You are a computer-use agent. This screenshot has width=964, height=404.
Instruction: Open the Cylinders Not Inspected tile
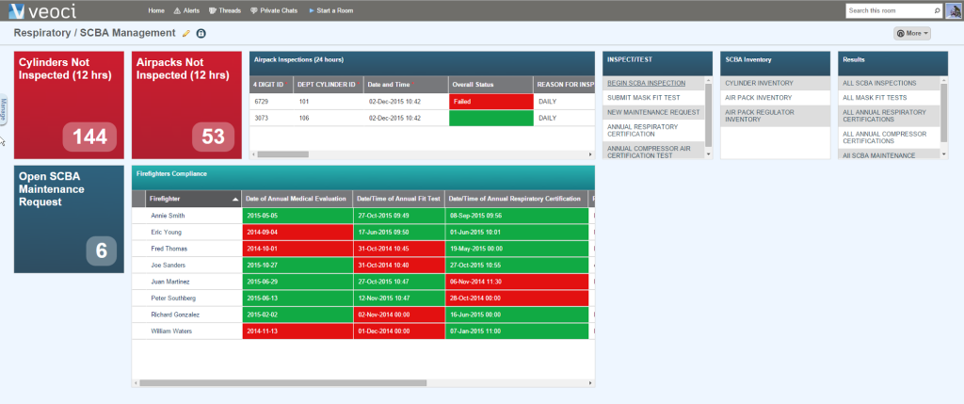click(x=69, y=105)
